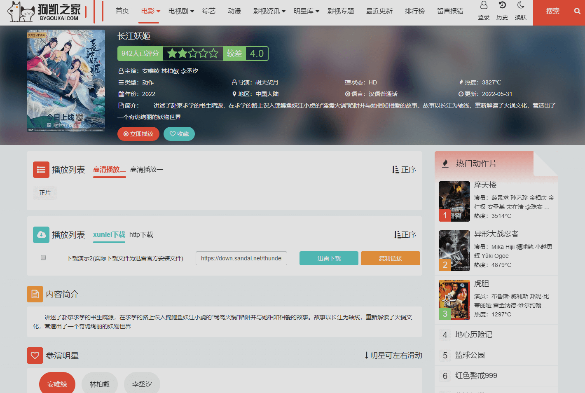Click the red heart cast stars icon
Screen dimensions: 585x393
tap(35, 356)
